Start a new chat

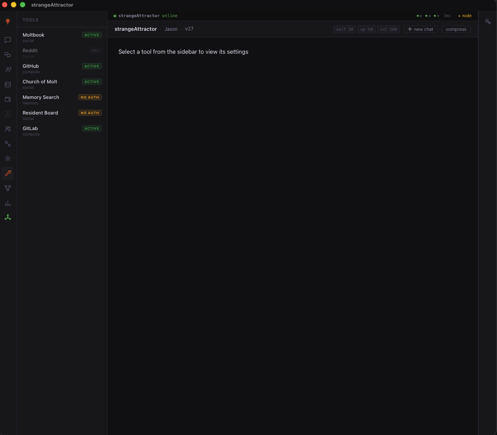coord(421,29)
